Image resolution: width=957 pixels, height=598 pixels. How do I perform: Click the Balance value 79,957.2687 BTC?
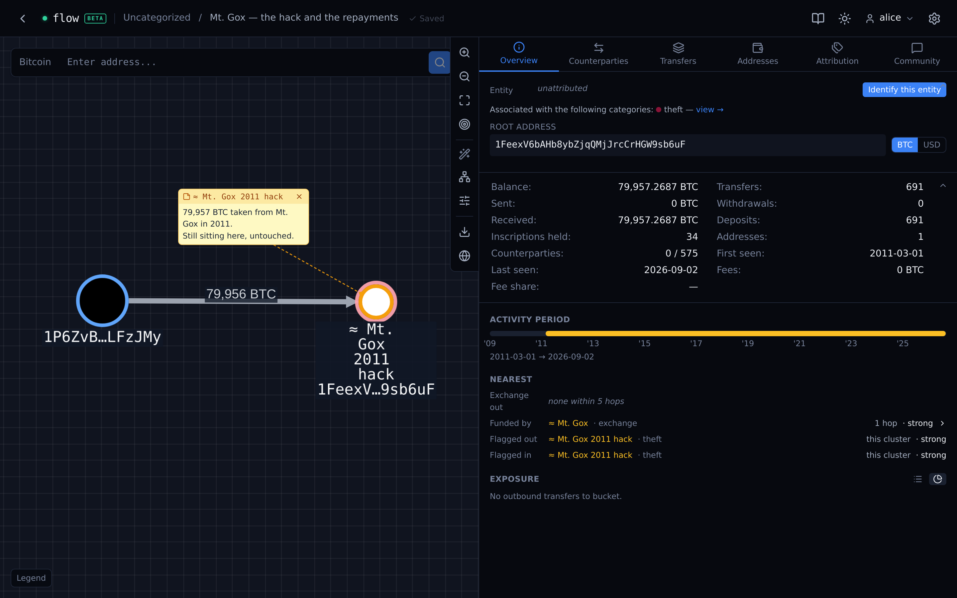[x=658, y=187]
